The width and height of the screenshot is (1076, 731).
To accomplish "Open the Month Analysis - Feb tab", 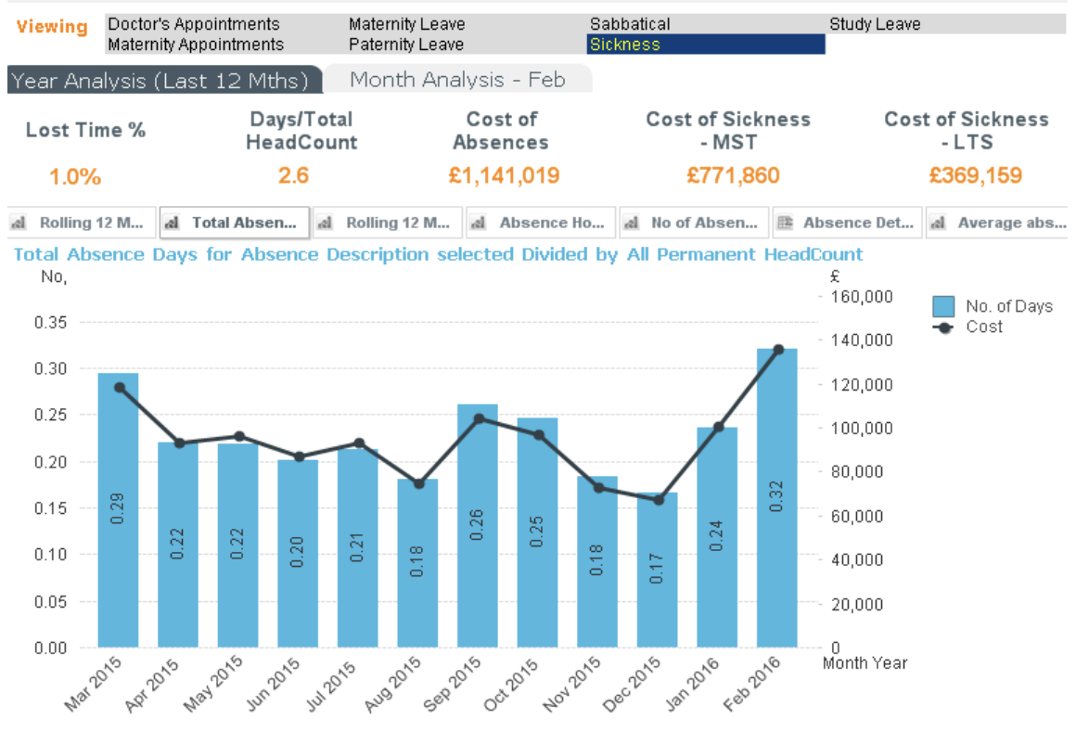I will tap(457, 80).
